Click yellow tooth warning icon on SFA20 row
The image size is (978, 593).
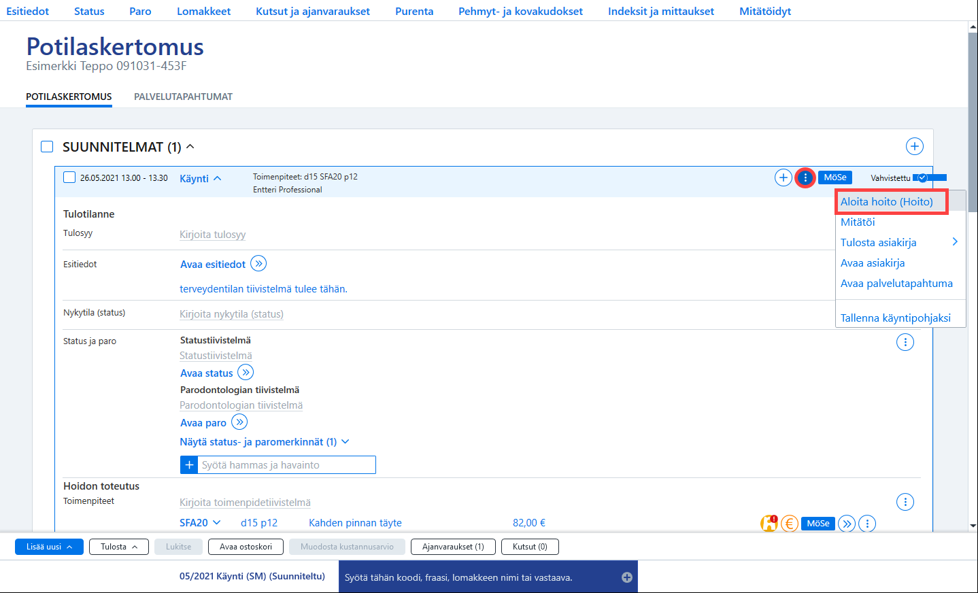click(769, 523)
